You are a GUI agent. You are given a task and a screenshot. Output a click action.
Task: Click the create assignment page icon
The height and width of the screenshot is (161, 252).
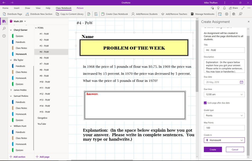click(96, 14)
